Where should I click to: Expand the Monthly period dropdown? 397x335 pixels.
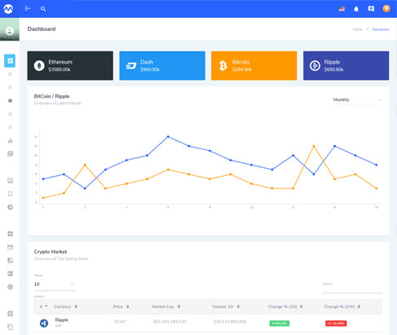(357, 100)
